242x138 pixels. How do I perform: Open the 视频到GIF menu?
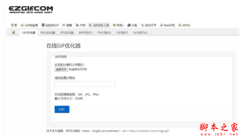click(50, 25)
